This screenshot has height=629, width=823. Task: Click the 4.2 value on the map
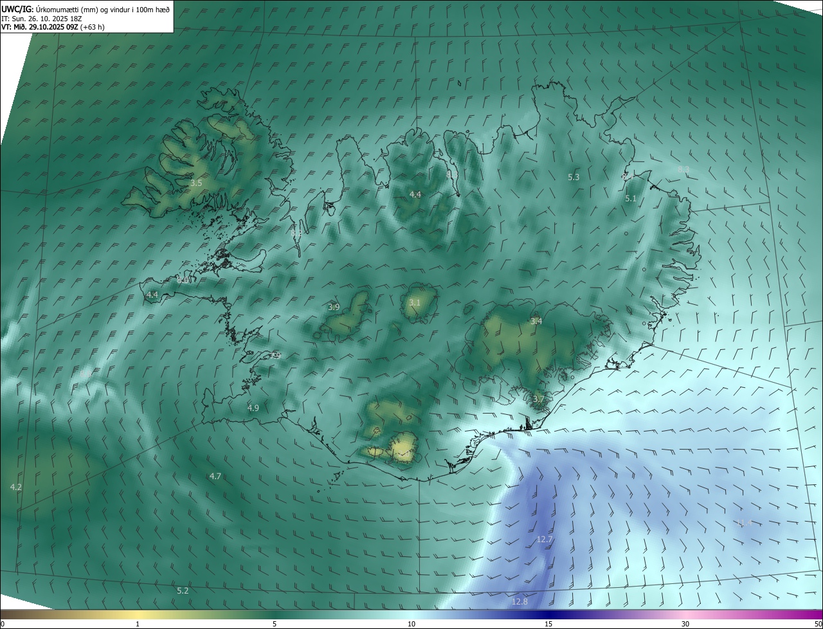pyautogui.click(x=16, y=488)
